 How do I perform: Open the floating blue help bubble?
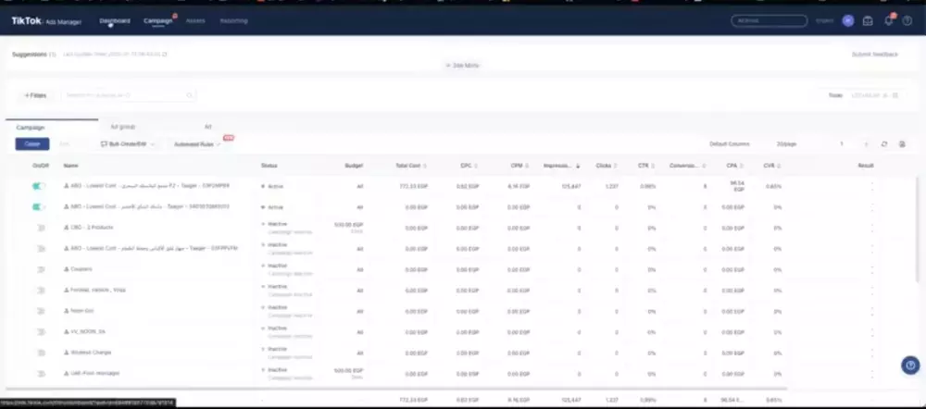(910, 365)
